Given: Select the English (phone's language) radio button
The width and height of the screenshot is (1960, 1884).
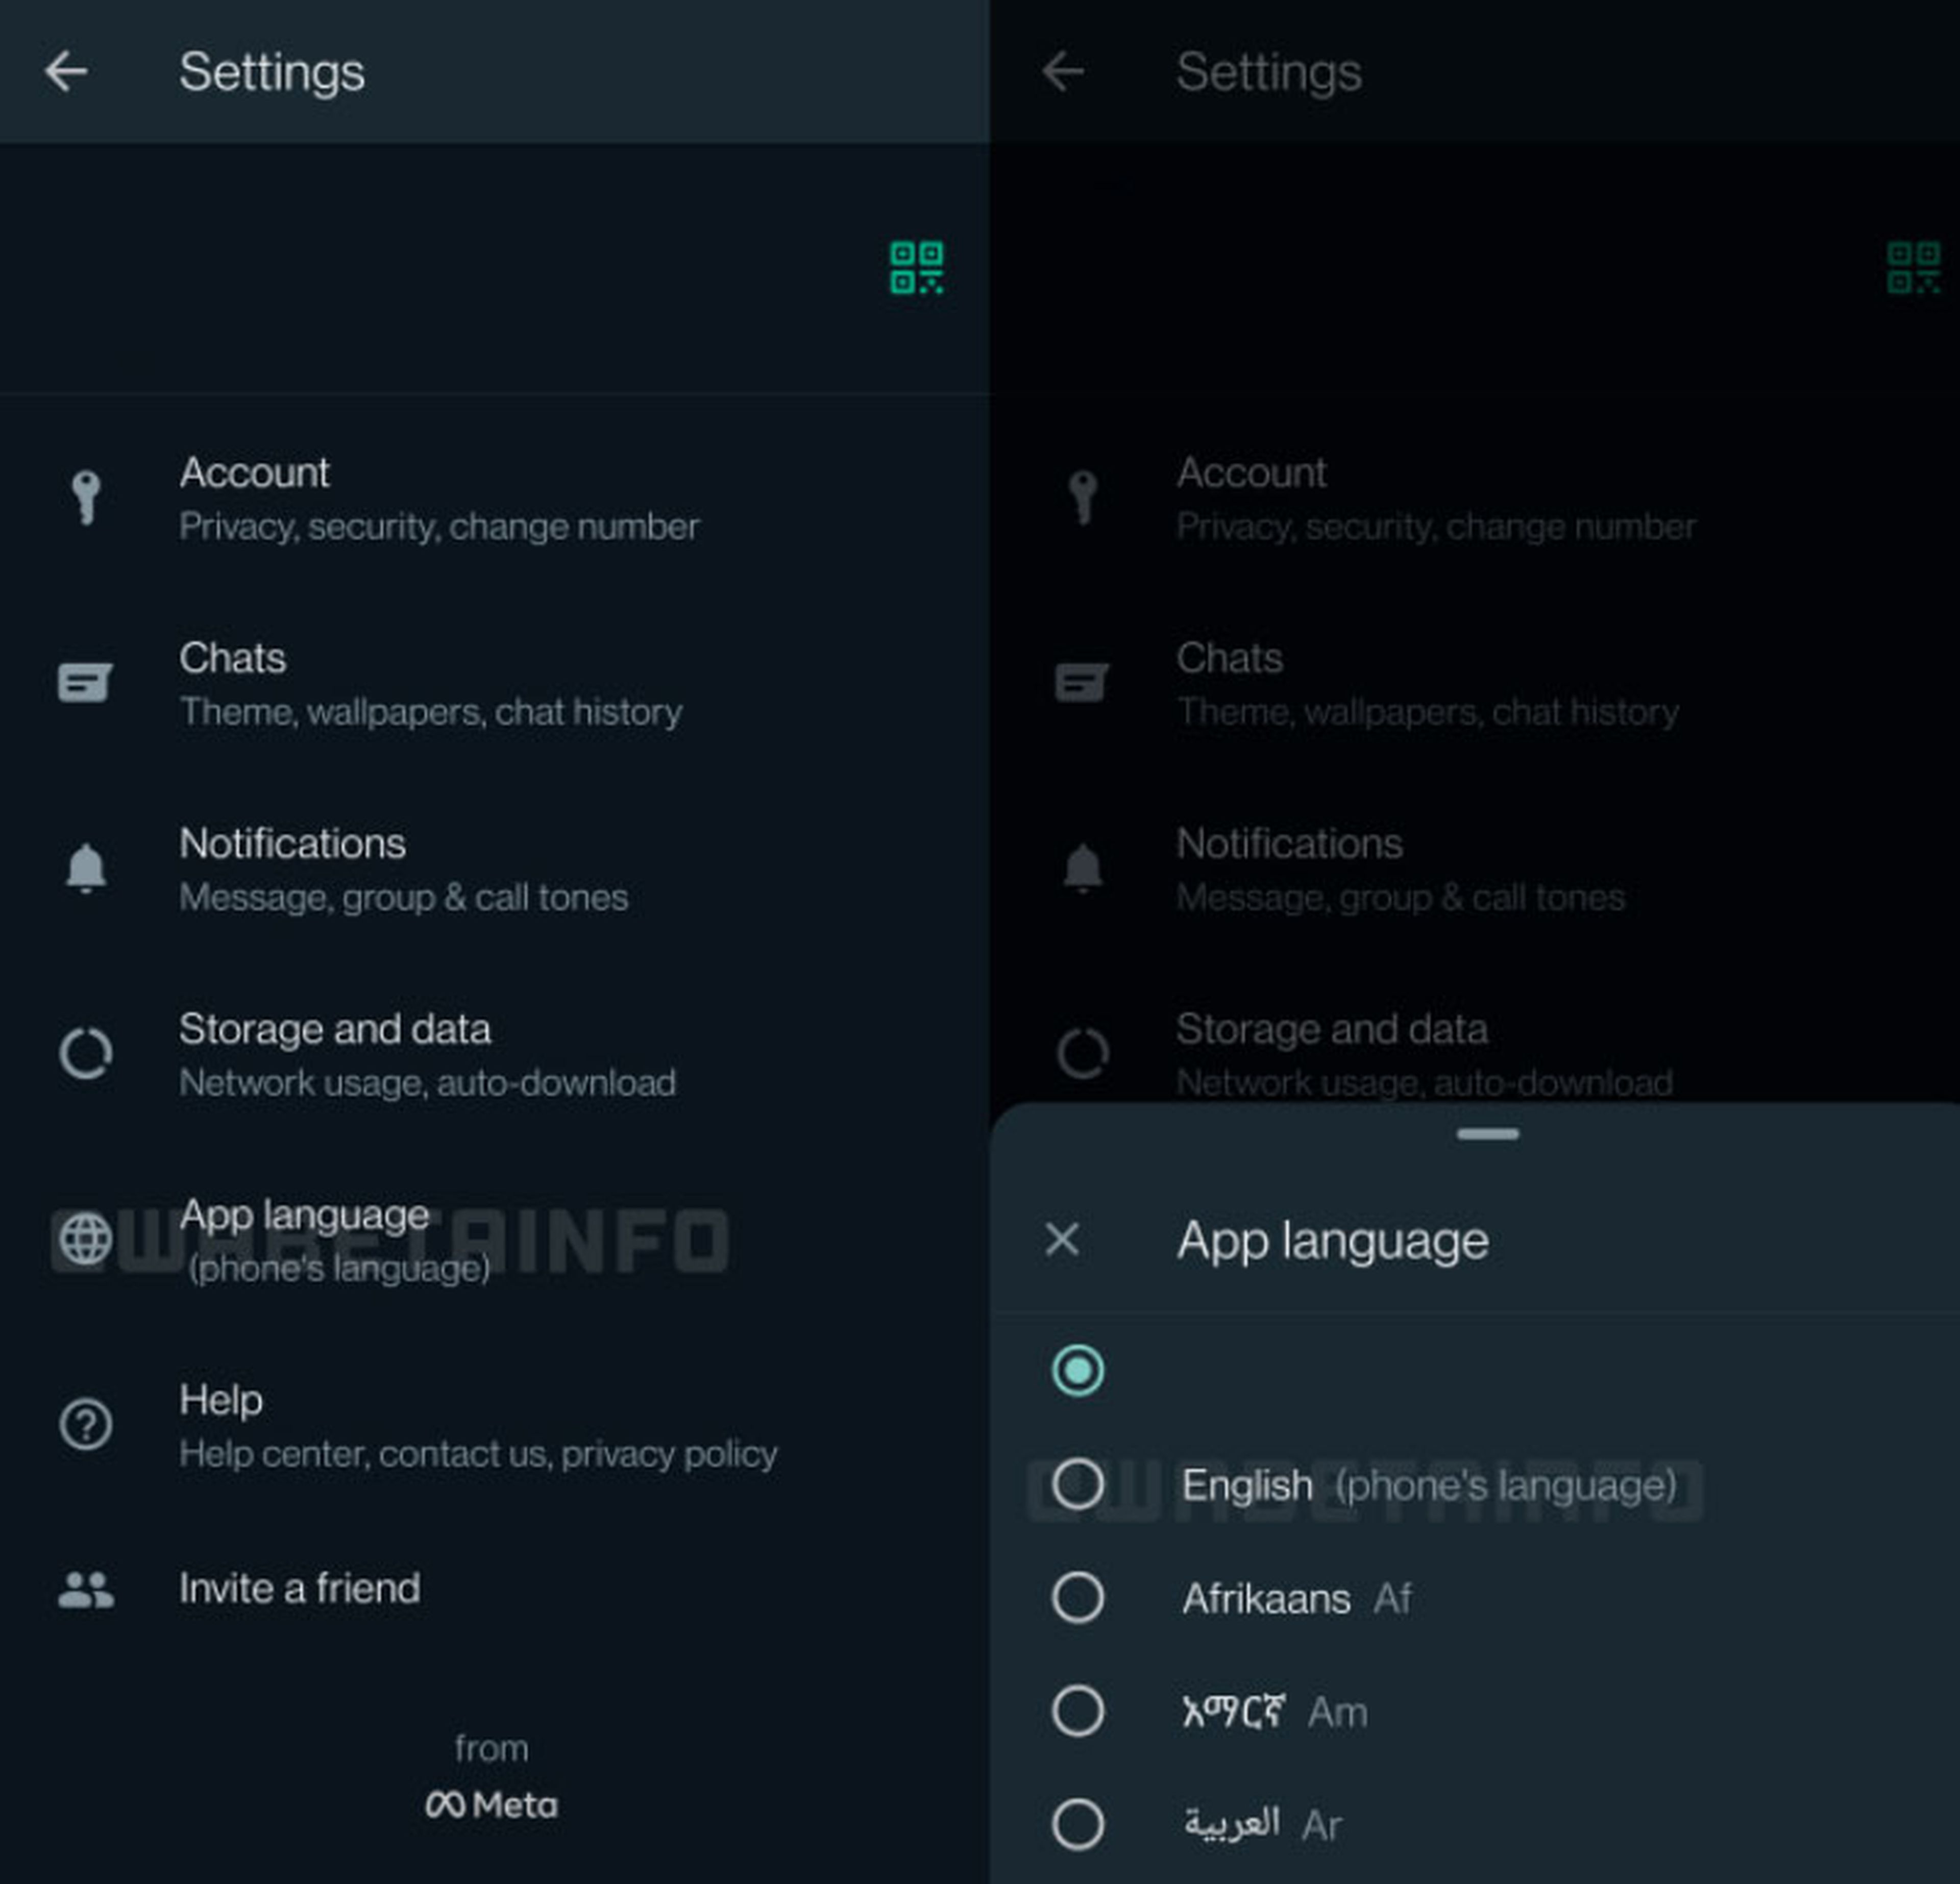Looking at the screenshot, I should coord(1078,1484).
